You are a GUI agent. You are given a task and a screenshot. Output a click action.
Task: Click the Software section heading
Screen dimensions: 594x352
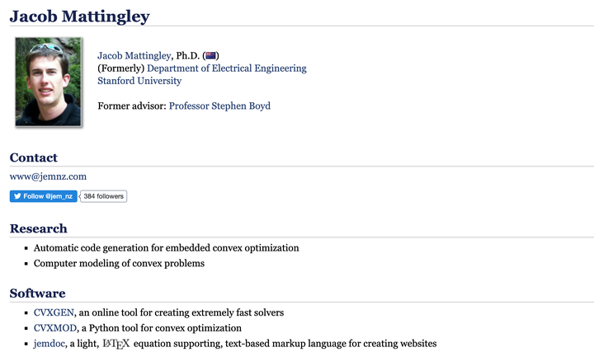pos(37,293)
